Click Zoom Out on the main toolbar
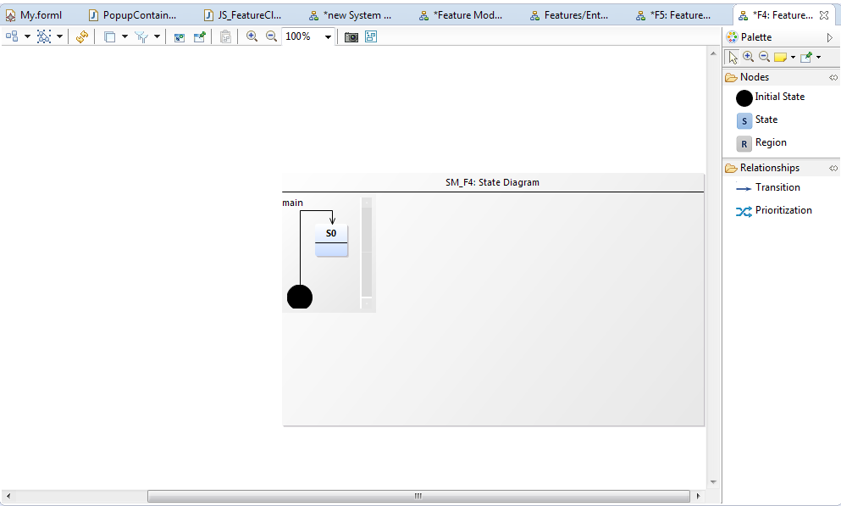 (271, 36)
